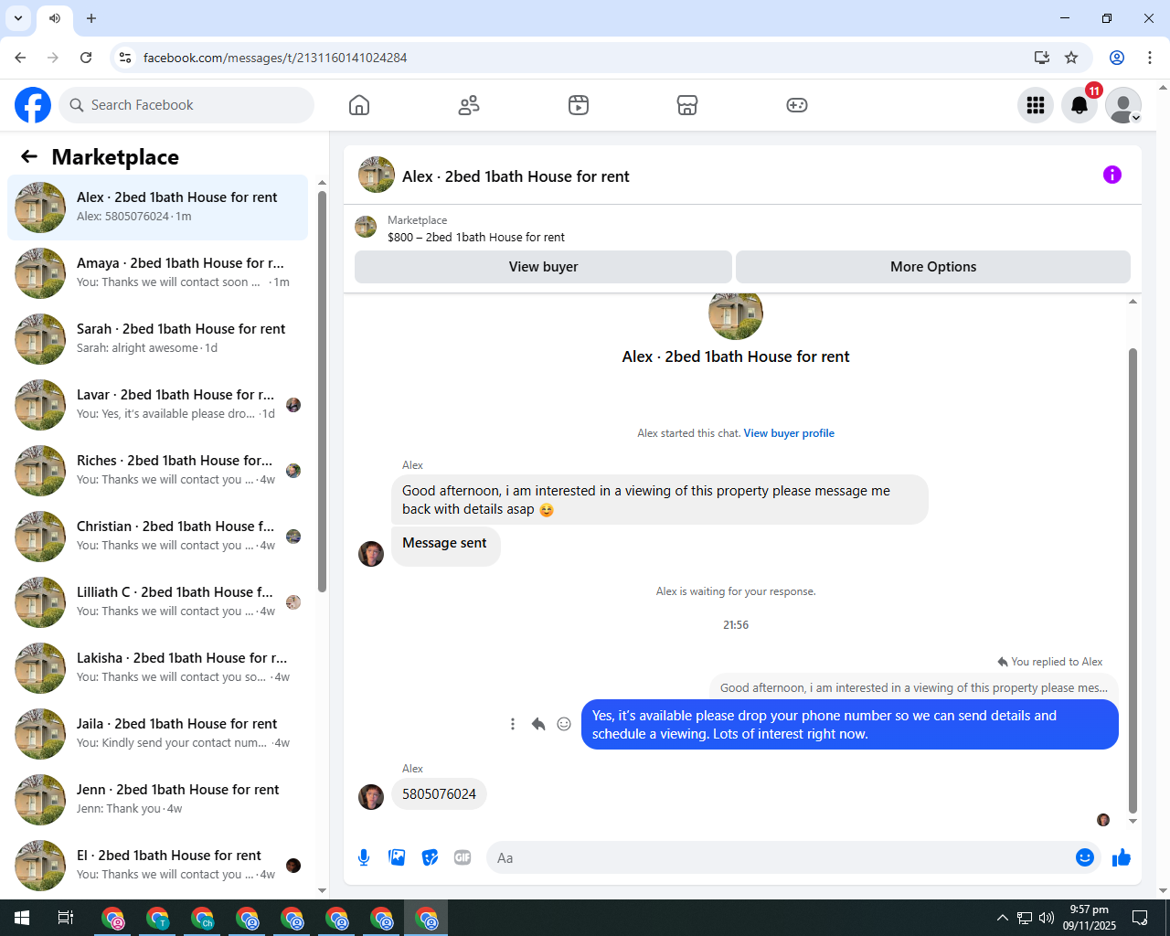Open a new browser tab
This screenshot has width=1170, height=936.
click(91, 18)
